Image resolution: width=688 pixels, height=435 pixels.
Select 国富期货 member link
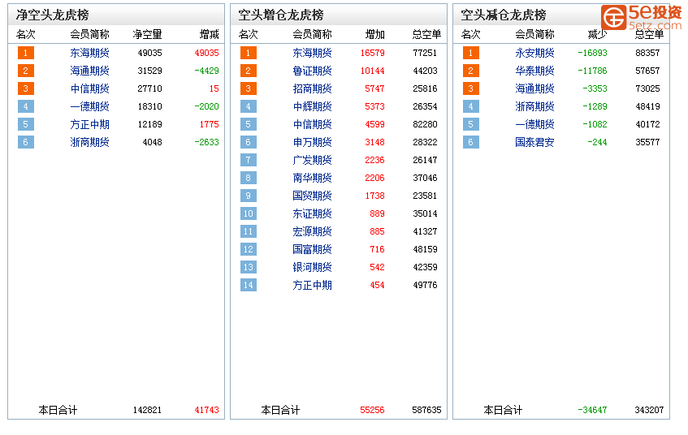tap(312, 249)
